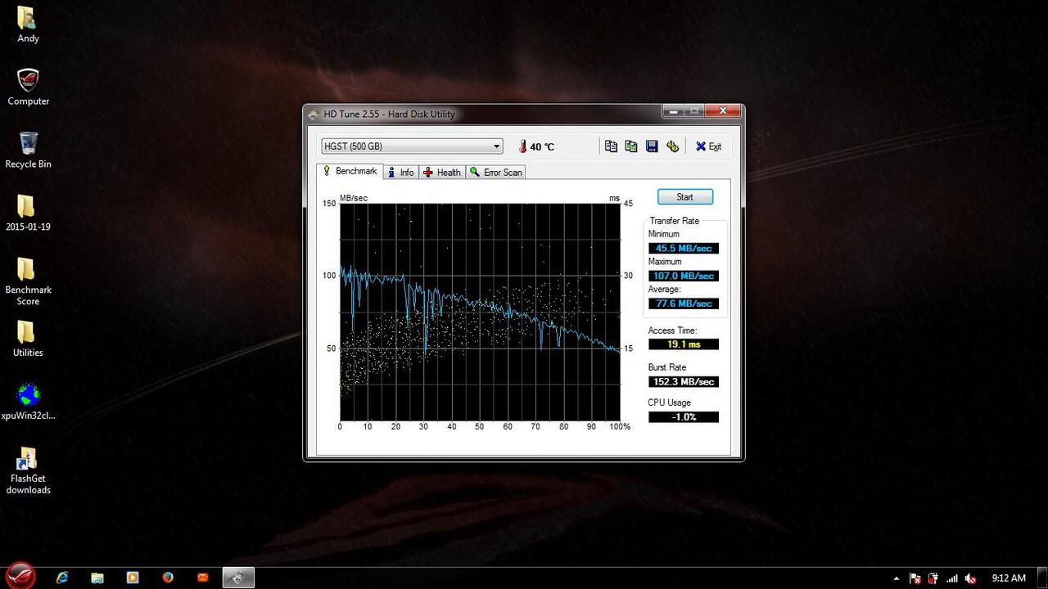The height and width of the screenshot is (589, 1048).
Task: Click the Access Time value 19.1 ms
Action: 683,344
